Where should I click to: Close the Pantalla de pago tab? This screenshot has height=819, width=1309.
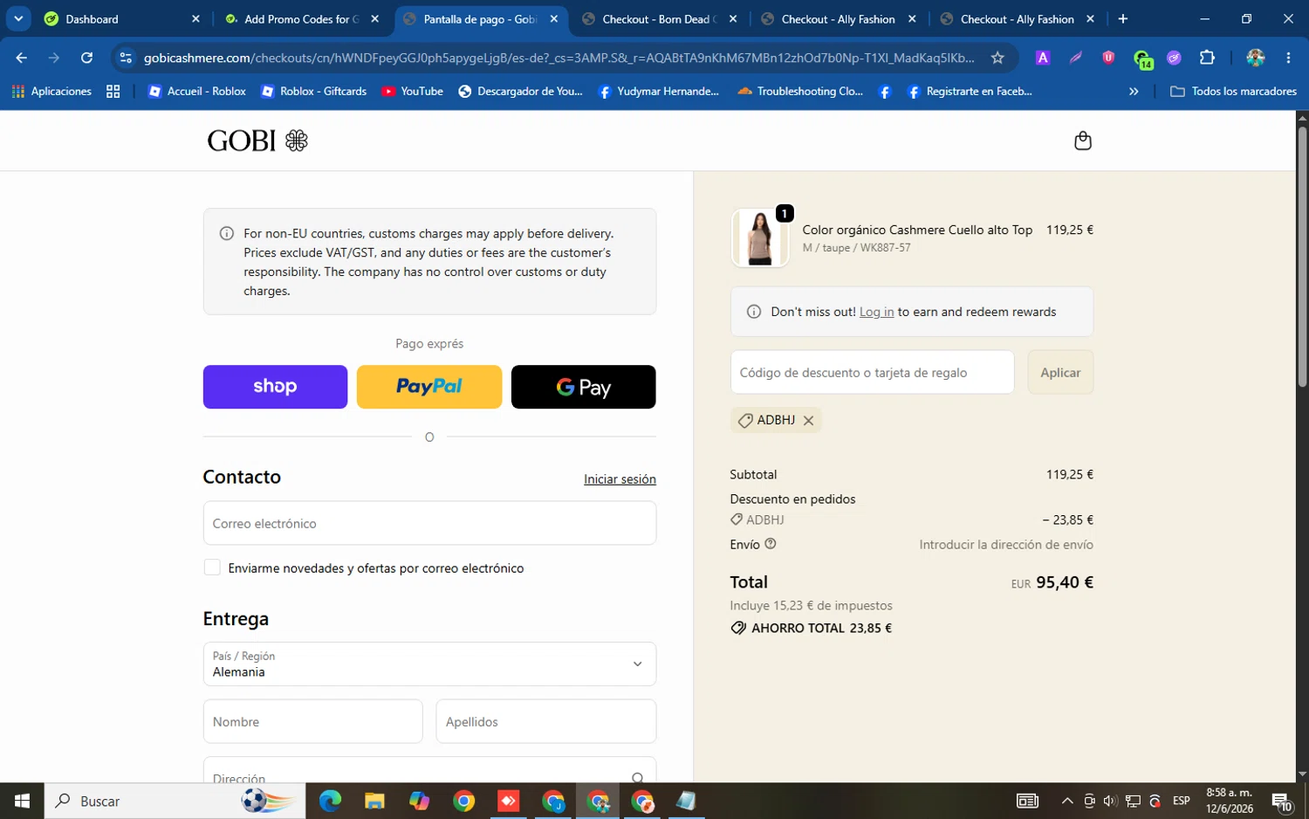554,18
